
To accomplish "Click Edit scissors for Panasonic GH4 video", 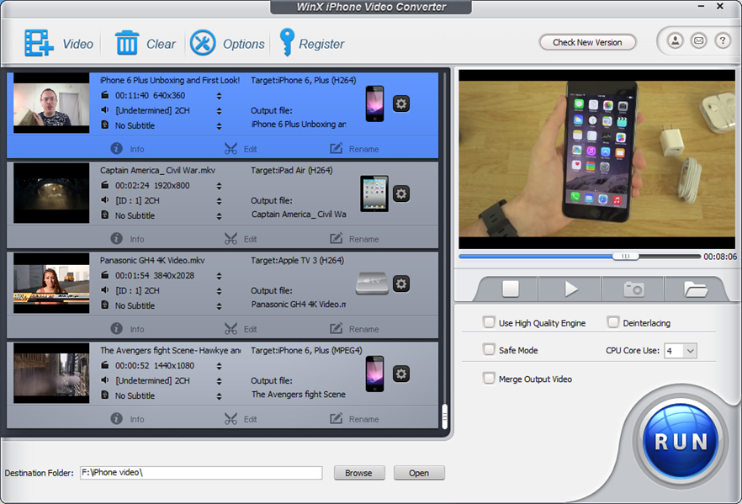I will point(241,328).
